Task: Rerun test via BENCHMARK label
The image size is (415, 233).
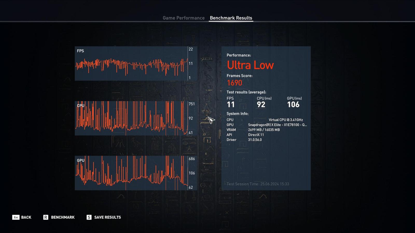Action: click(x=63, y=217)
